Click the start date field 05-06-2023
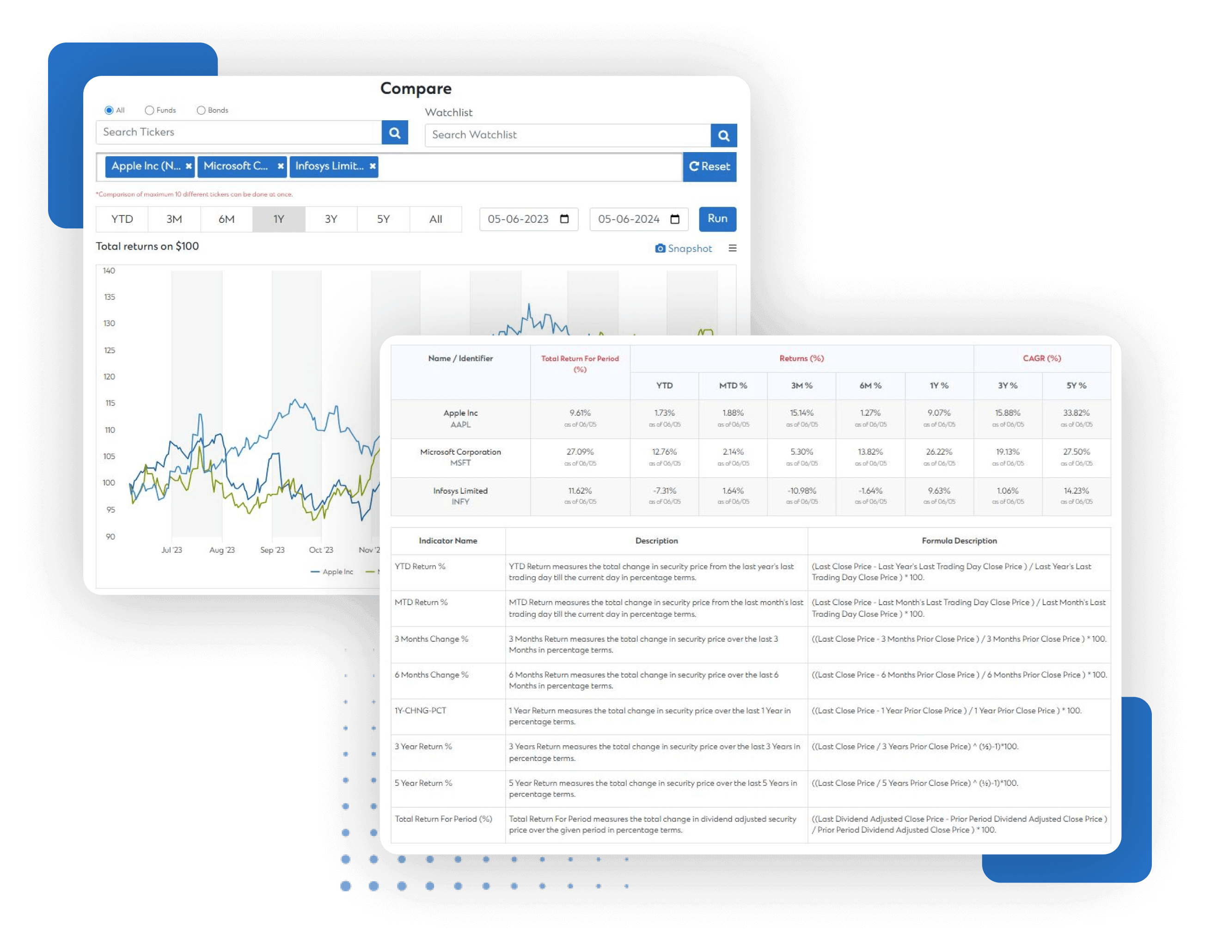Screen dimensions: 1205x945 [528, 219]
